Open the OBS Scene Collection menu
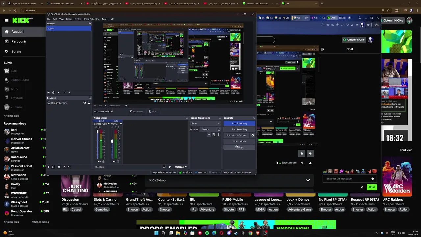421x237 pixels. [x=91, y=19]
